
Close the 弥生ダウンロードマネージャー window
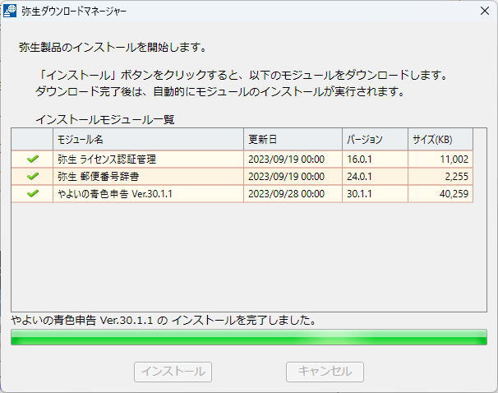(485, 11)
